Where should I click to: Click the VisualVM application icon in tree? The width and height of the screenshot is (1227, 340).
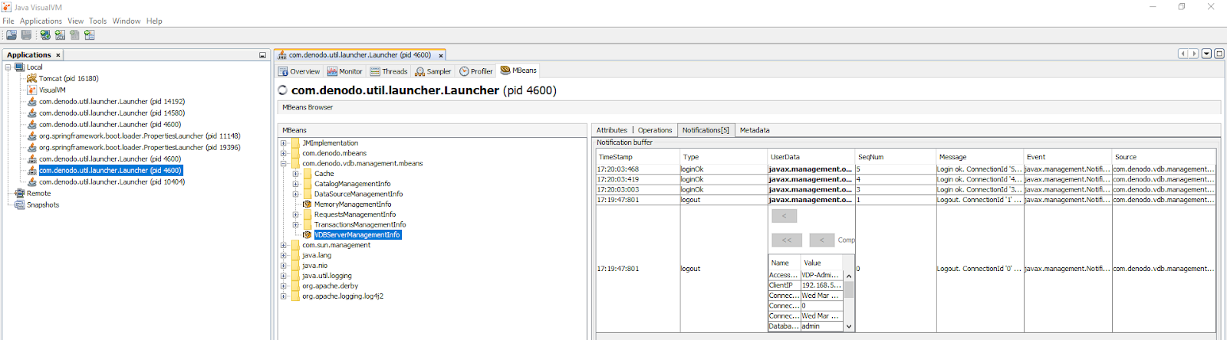(31, 90)
